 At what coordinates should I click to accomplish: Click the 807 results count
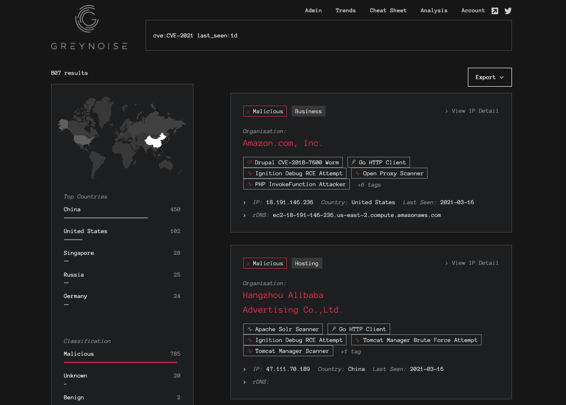click(69, 73)
